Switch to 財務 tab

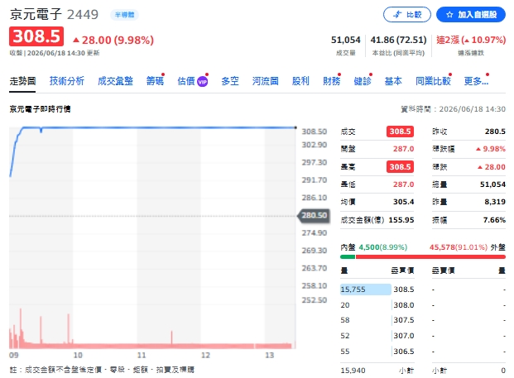coord(331,81)
